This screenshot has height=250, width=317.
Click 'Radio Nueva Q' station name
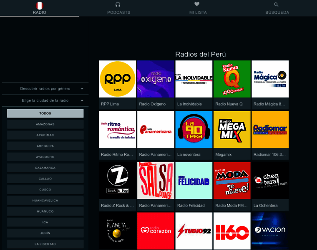[229, 104]
